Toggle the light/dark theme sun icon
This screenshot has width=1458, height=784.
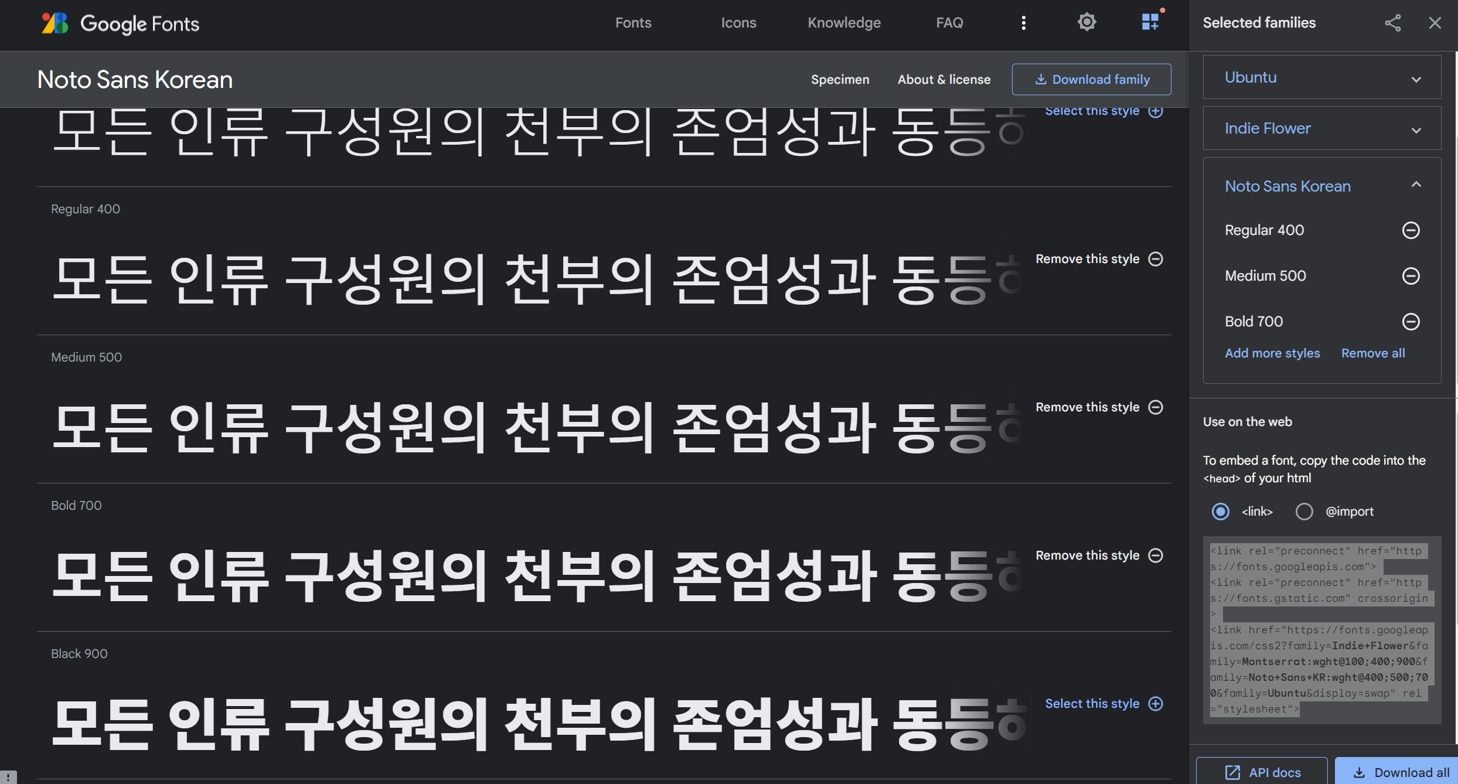(x=1086, y=22)
